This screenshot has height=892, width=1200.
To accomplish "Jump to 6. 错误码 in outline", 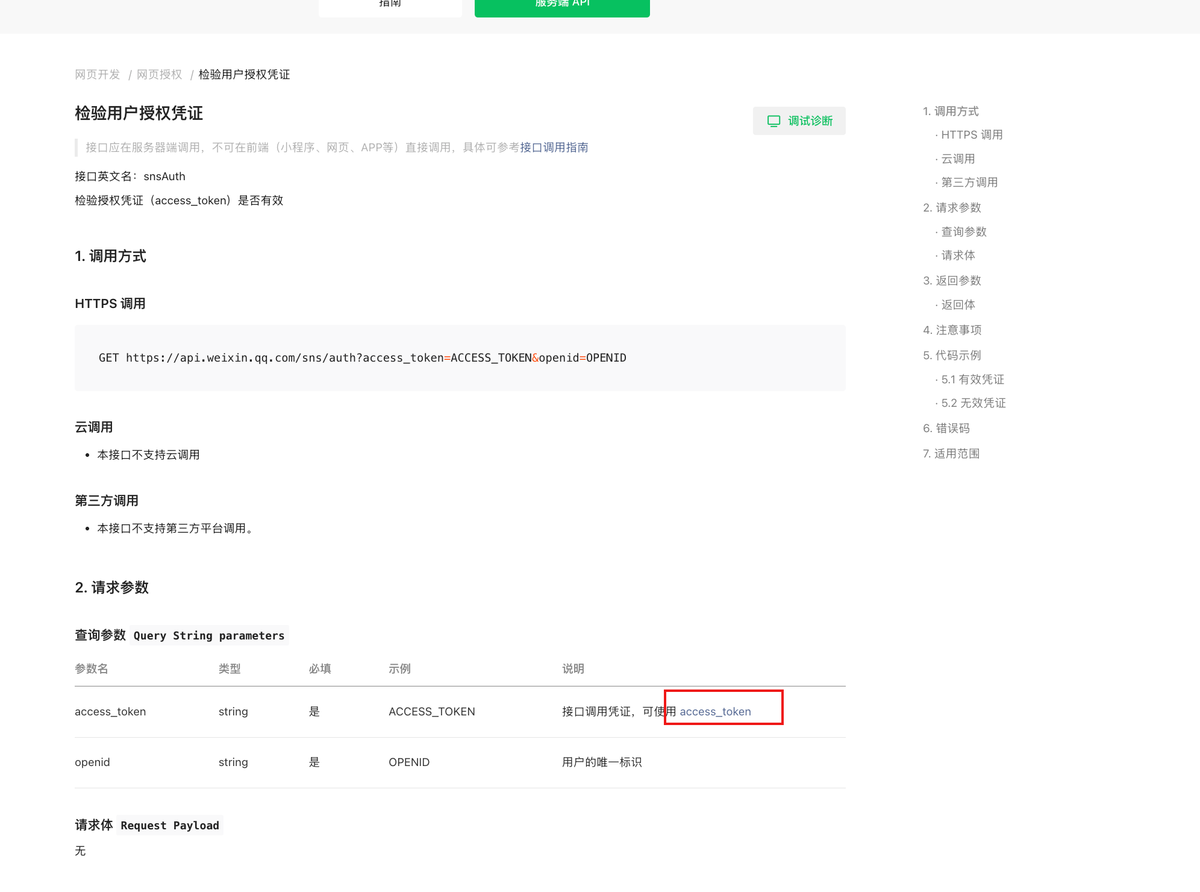I will point(946,429).
